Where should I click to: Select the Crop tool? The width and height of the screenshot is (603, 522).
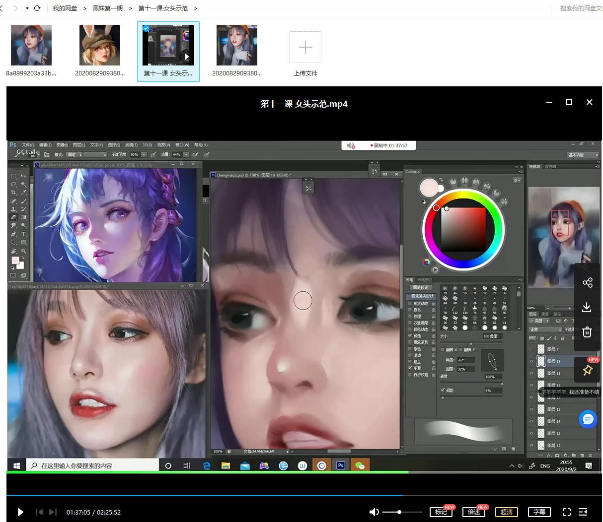point(13,192)
